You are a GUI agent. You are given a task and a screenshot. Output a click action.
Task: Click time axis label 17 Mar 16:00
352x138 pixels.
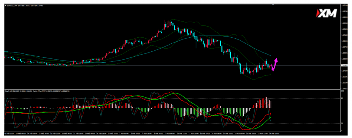point(228,133)
